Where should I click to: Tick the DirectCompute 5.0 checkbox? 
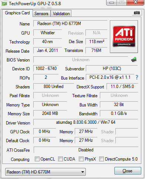point(101,159)
